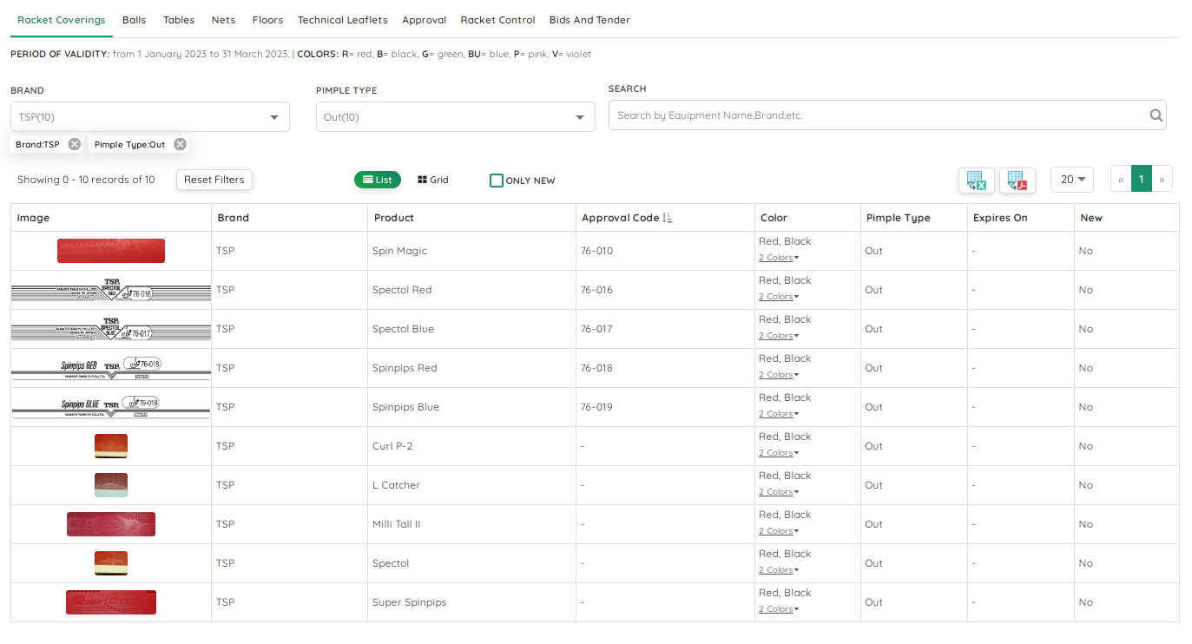The width and height of the screenshot is (1192, 644).
Task: Switch to Grid view
Action: [433, 180]
